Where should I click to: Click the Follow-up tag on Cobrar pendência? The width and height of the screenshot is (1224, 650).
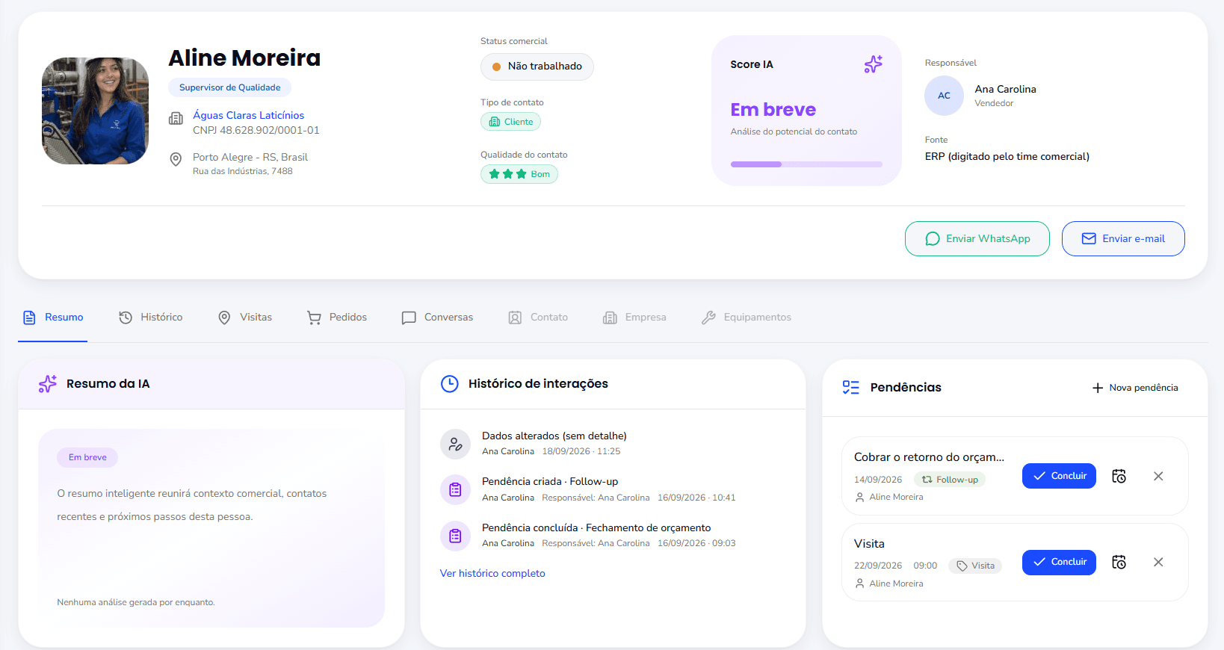(x=950, y=480)
